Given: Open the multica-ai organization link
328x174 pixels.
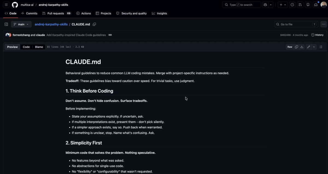Looking at the screenshot, I should pyautogui.click(x=27, y=5).
